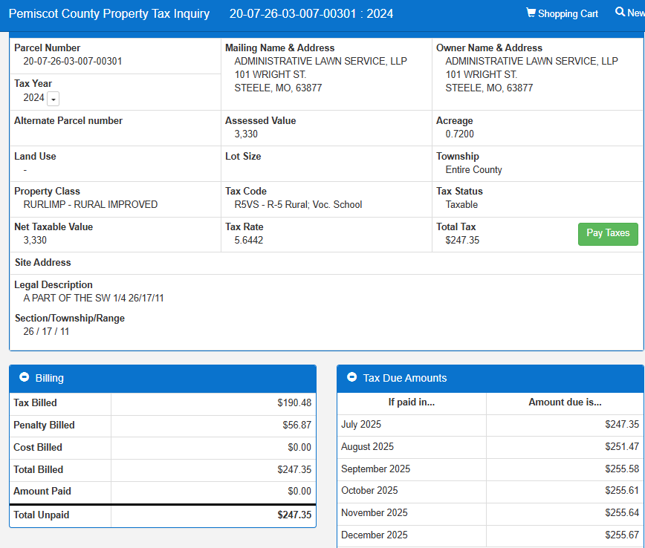Collapse Billing panel using minus icon
Image resolution: width=645 pixels, height=548 pixels.
(24, 378)
